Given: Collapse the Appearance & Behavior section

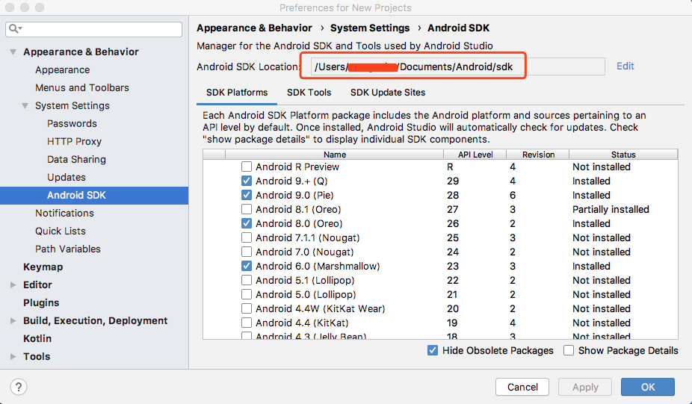Looking at the screenshot, I should coord(13,52).
